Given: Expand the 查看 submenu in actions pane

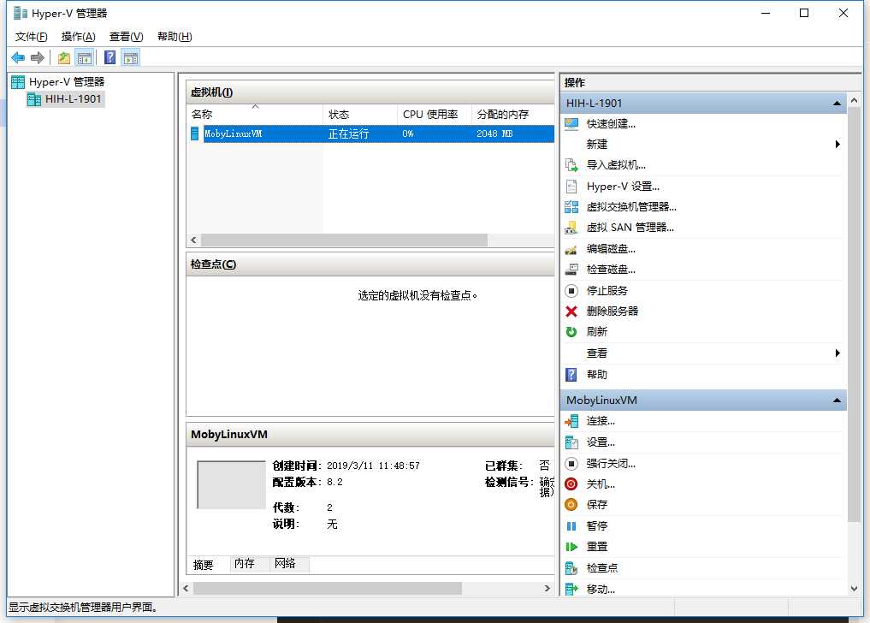Looking at the screenshot, I should point(837,353).
